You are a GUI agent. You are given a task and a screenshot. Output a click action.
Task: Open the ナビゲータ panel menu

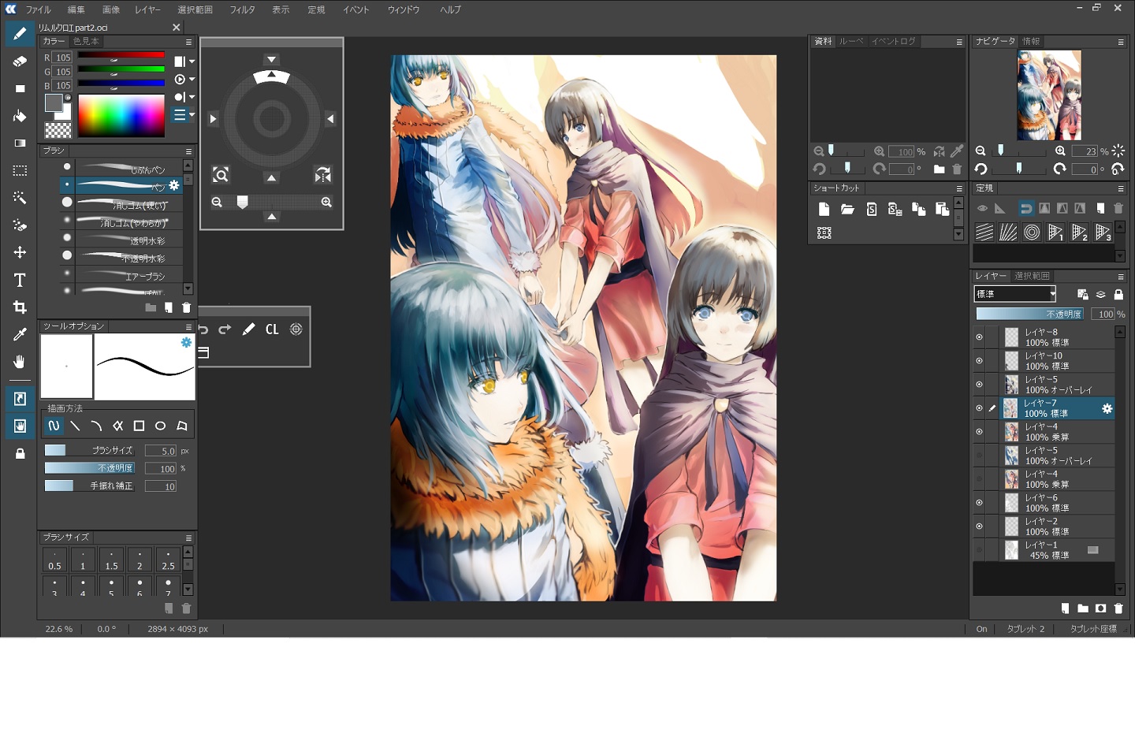(x=1120, y=42)
